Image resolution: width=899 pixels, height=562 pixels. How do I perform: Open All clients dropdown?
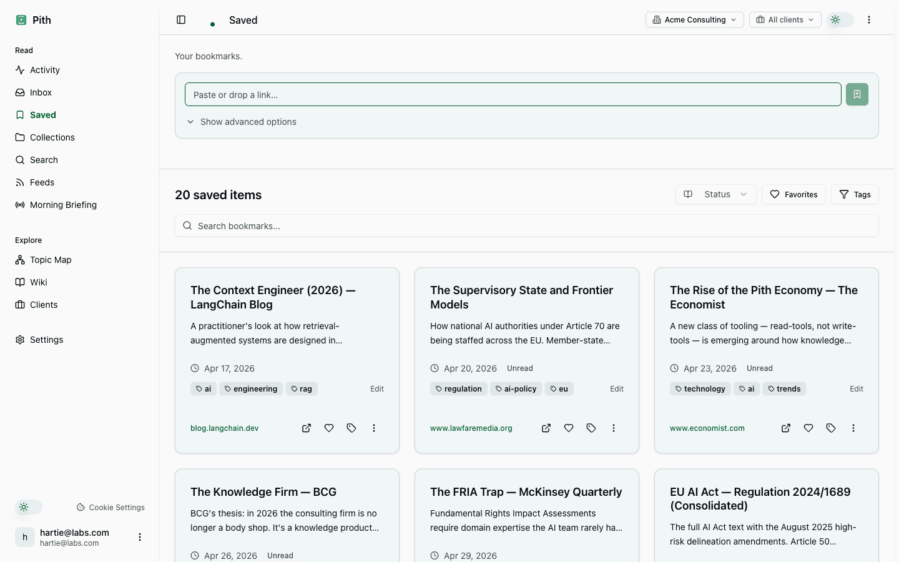(x=785, y=20)
